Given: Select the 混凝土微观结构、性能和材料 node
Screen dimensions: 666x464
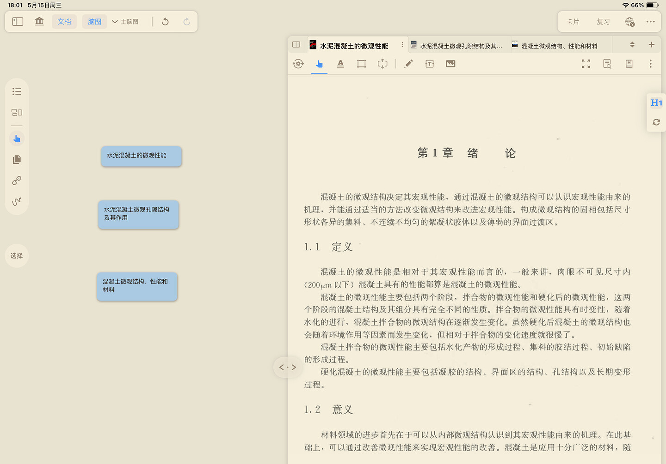Looking at the screenshot, I should pos(137,286).
